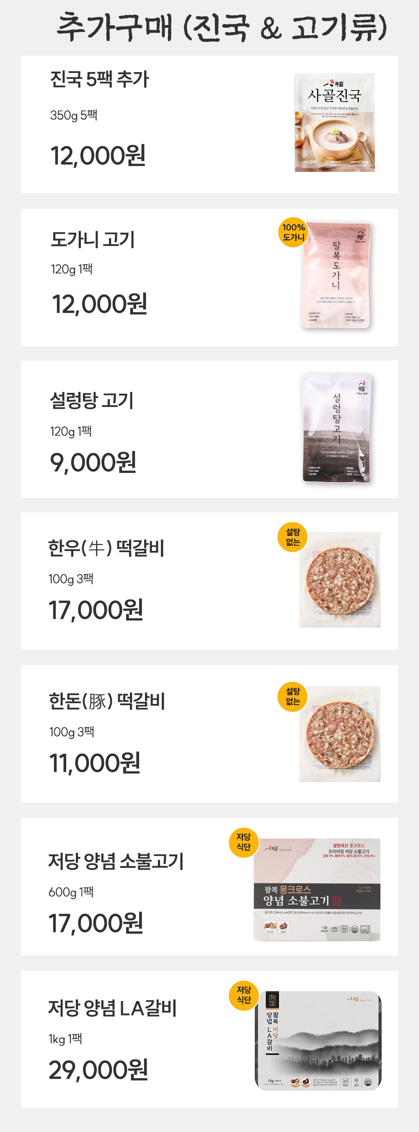419x1132 pixels.
Task: Click 저당식단 badge on LA갈비
Action: pyautogui.click(x=244, y=995)
